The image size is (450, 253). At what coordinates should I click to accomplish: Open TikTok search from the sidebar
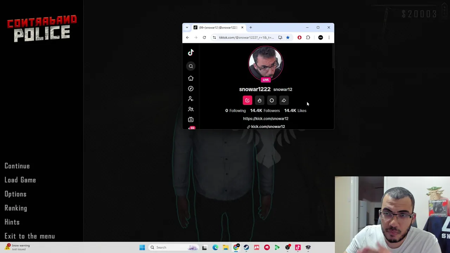coord(191,66)
